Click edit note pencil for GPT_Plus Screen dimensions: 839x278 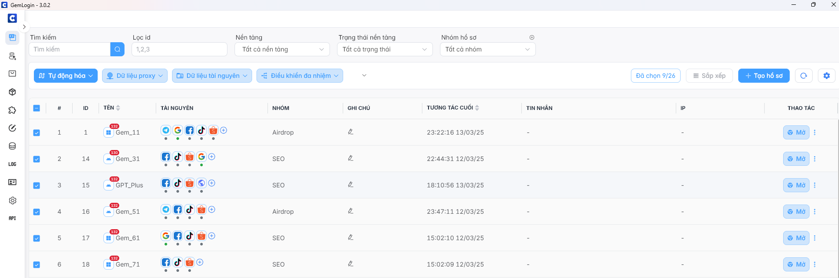[351, 185]
